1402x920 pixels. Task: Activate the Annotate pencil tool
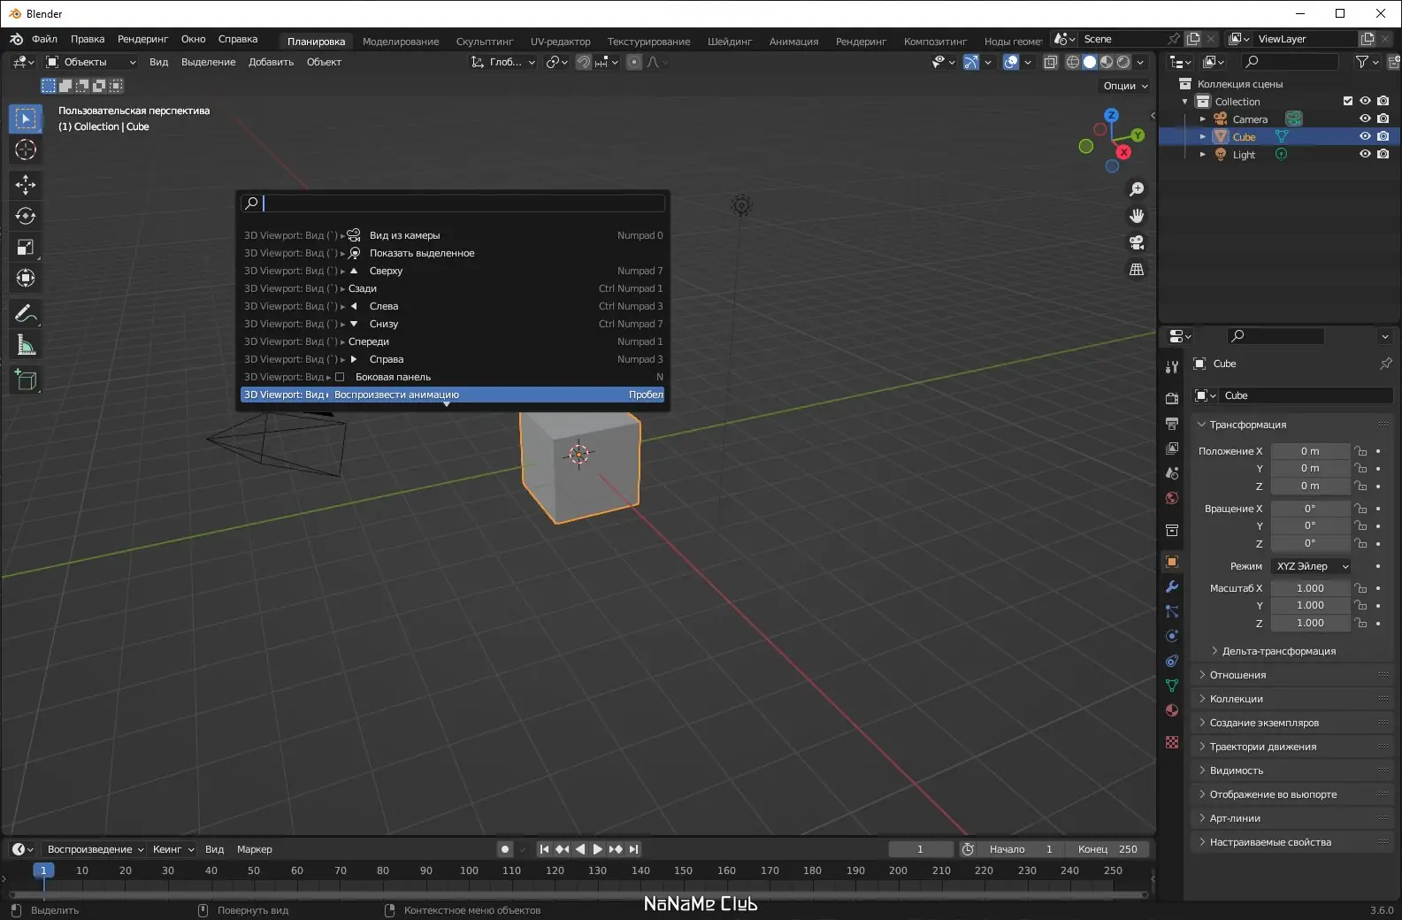[x=26, y=314]
